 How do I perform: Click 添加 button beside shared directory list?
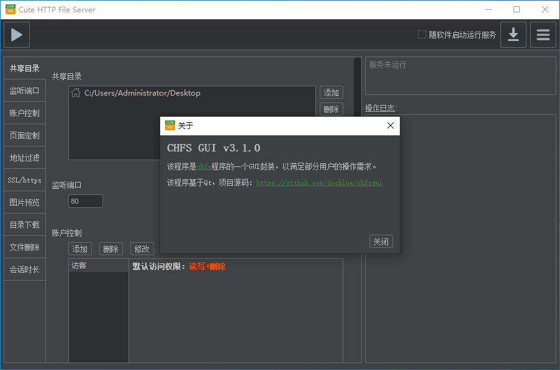[332, 92]
